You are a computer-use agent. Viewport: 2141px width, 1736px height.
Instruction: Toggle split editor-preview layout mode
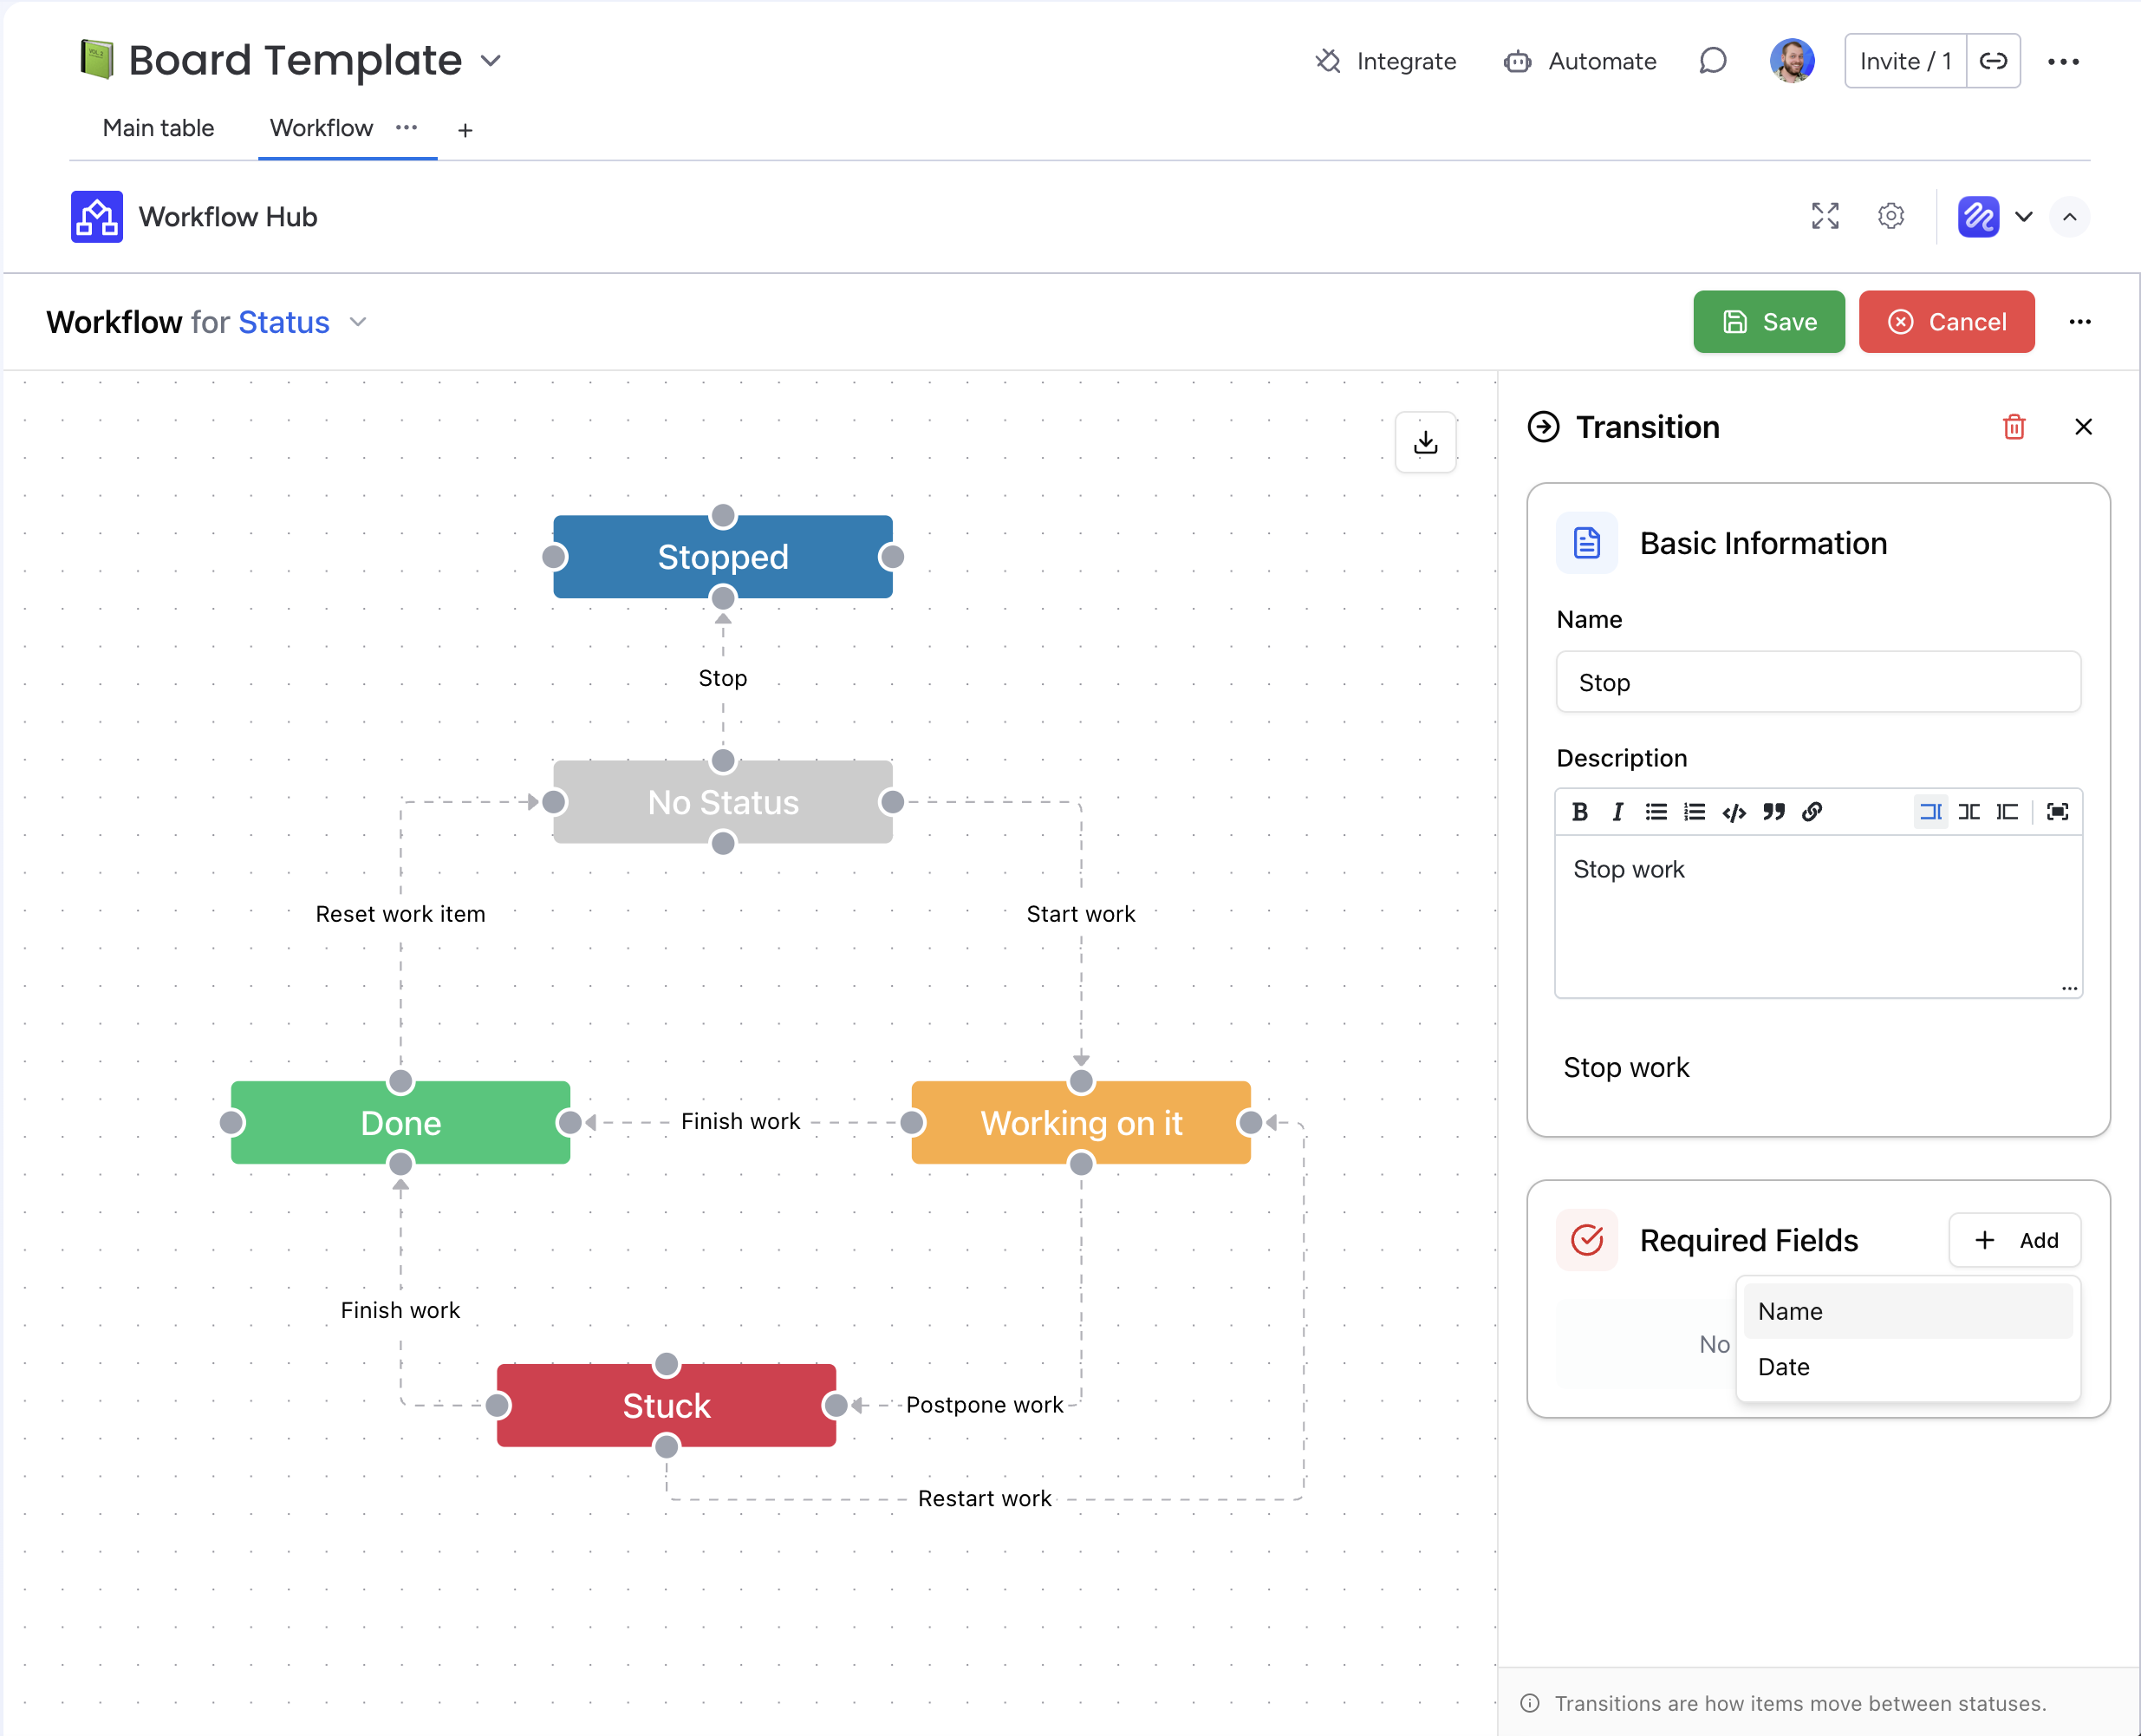pos(1969,811)
